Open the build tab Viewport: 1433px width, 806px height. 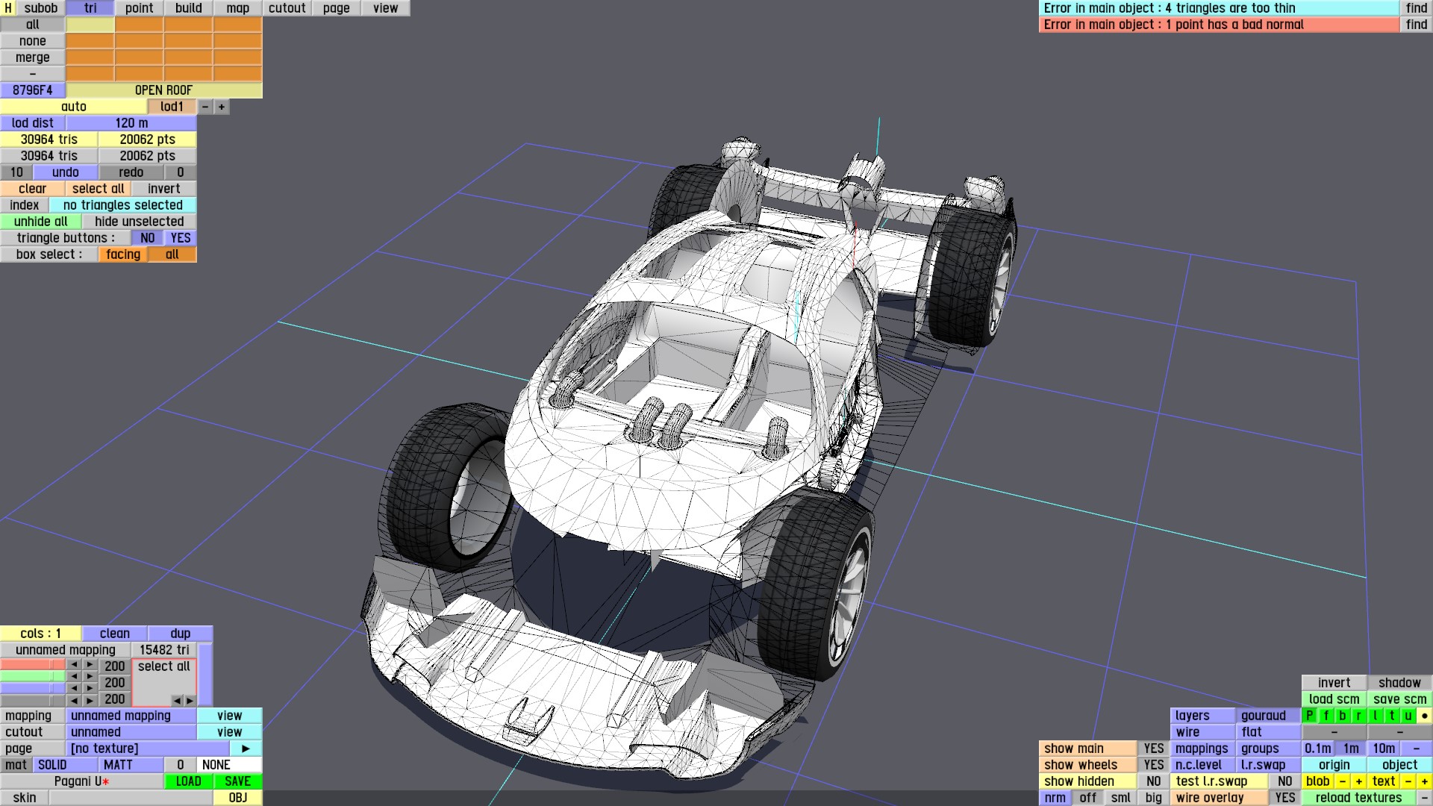pyautogui.click(x=188, y=8)
